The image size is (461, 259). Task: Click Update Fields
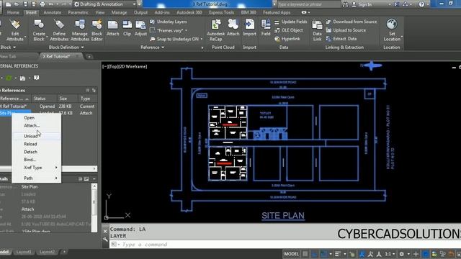291,22
